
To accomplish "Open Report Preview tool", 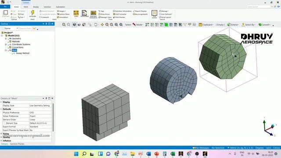I will point(140,11).
